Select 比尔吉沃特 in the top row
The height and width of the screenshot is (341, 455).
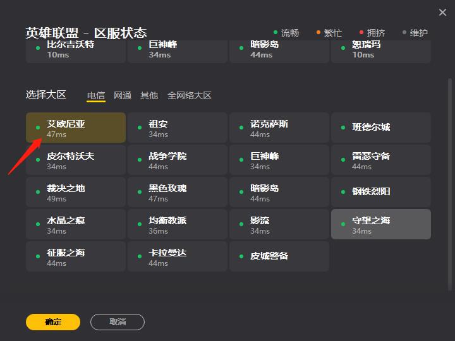[x=76, y=51]
